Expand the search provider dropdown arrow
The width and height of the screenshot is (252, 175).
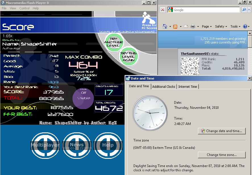(249, 10)
